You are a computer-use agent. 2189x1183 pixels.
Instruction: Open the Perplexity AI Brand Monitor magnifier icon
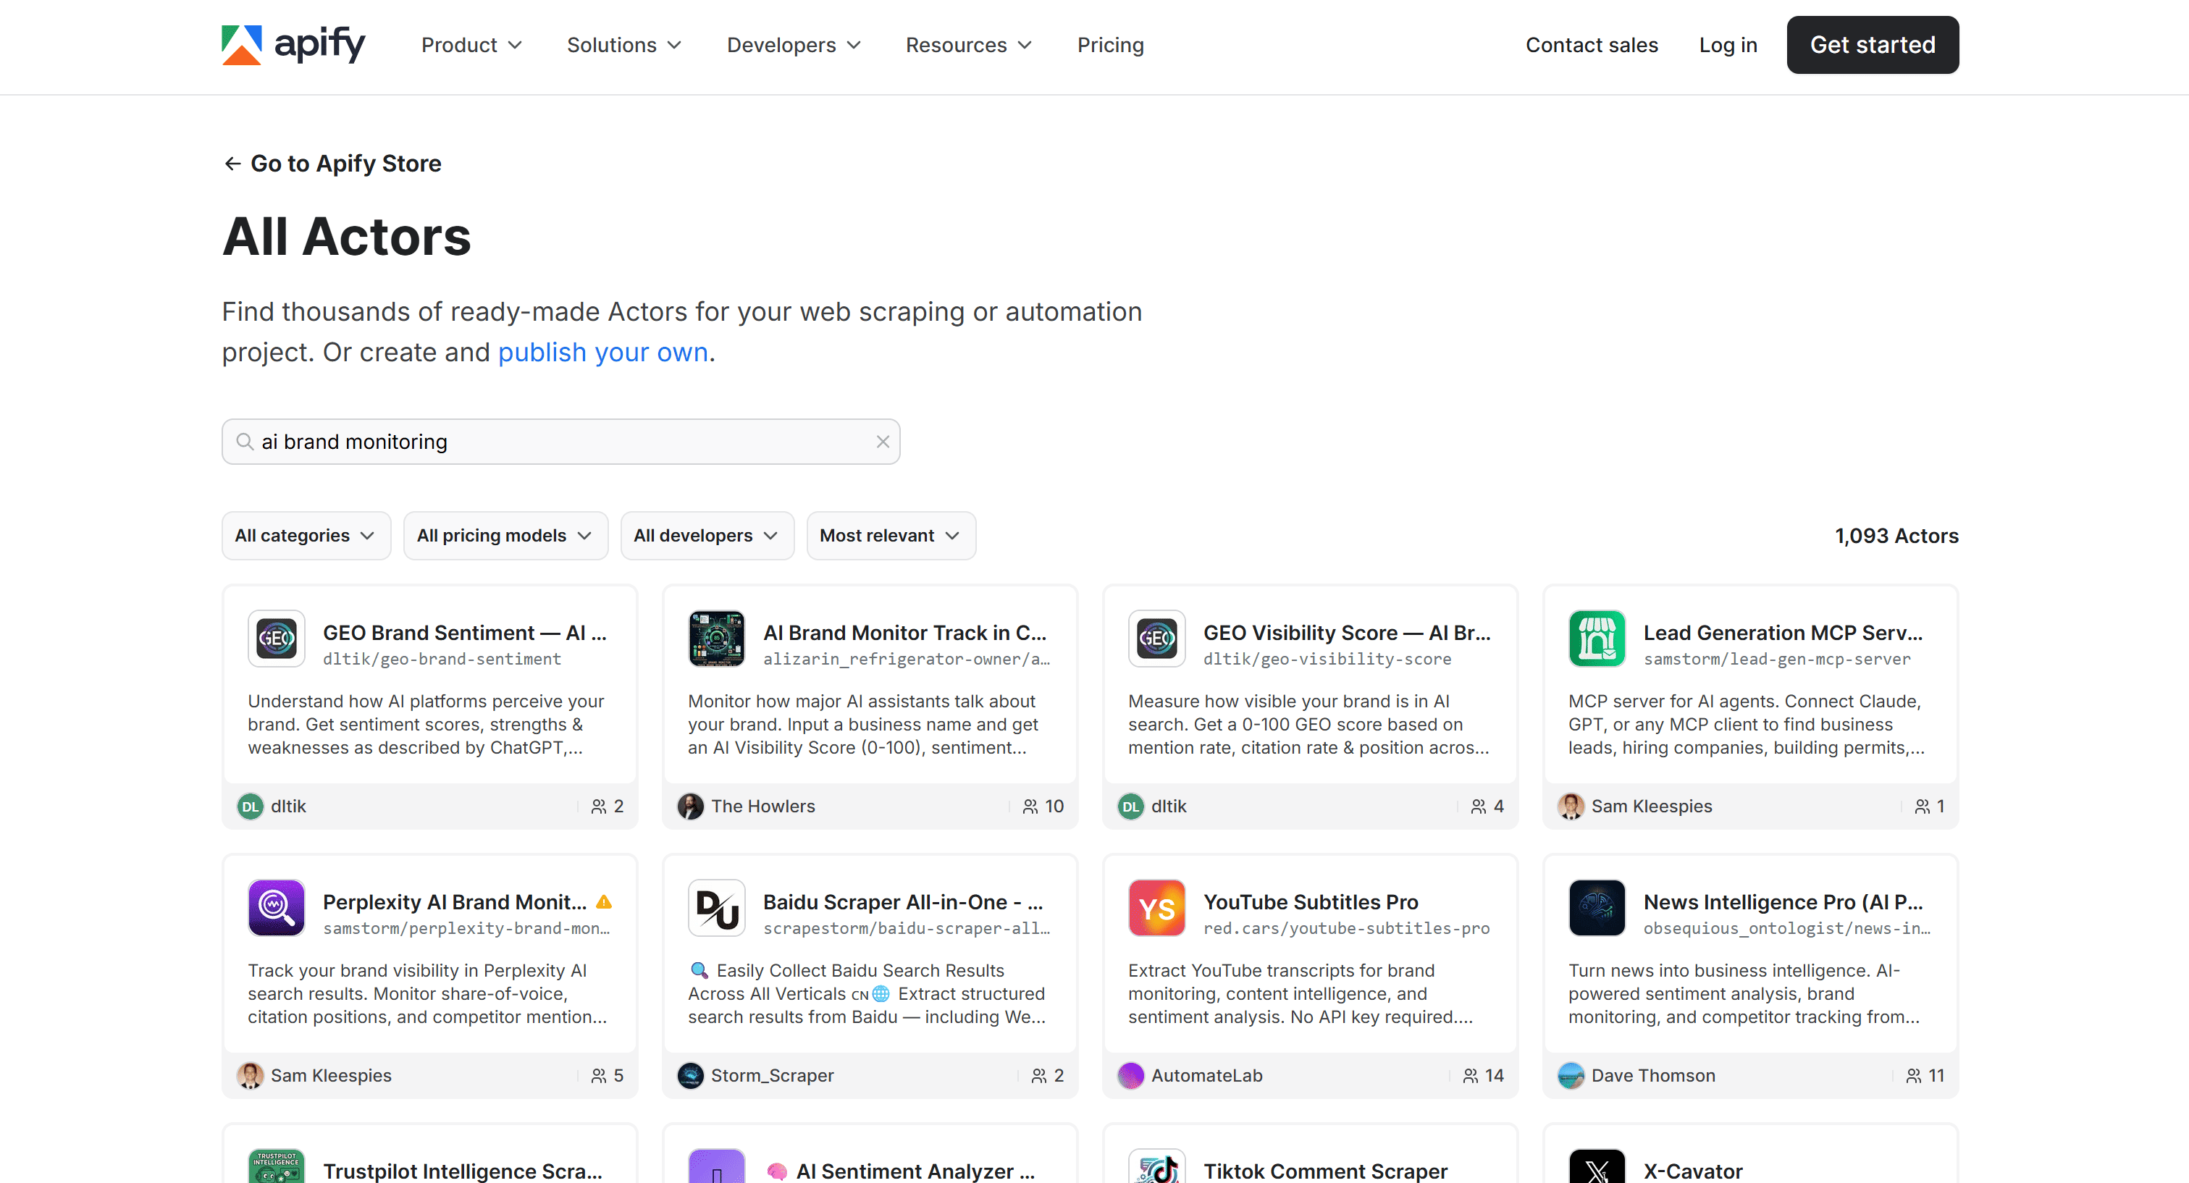[275, 908]
